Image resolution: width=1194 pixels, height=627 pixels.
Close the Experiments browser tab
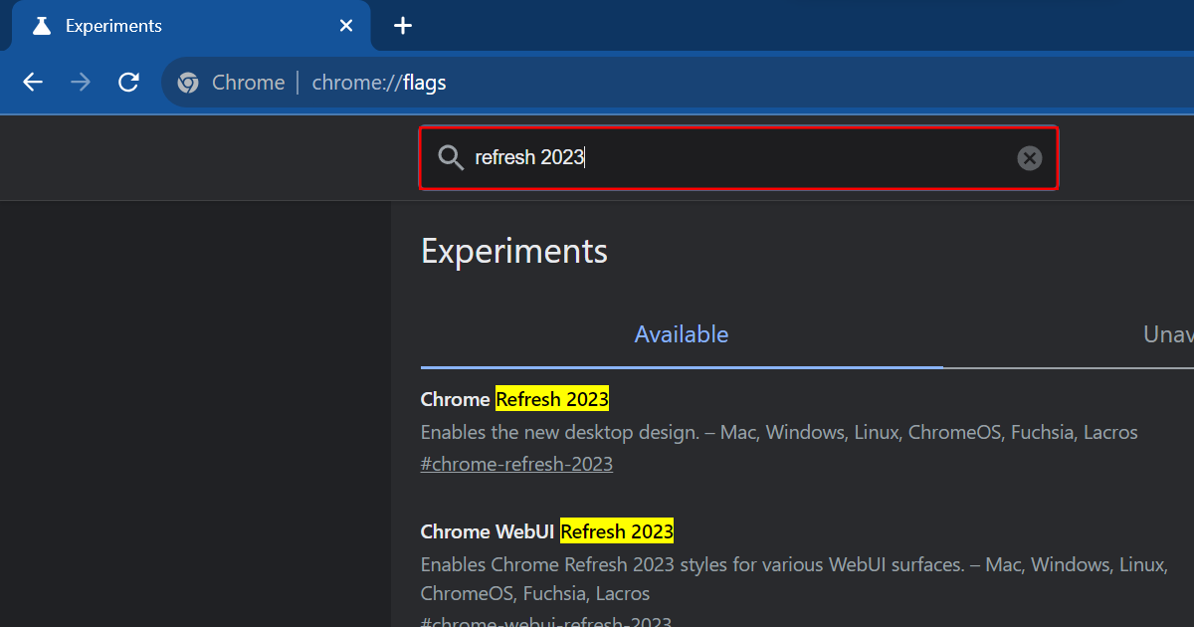point(346,26)
